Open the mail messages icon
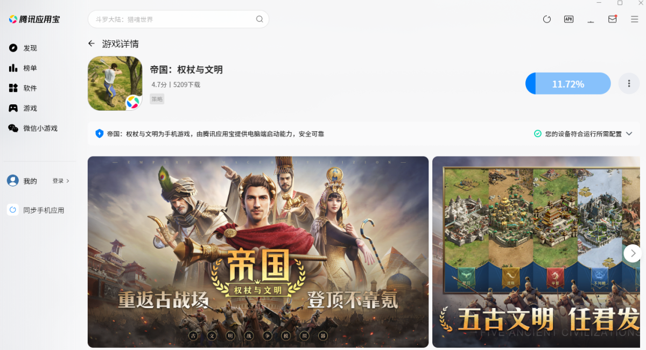Image resolution: width=646 pixels, height=350 pixels. click(x=613, y=19)
